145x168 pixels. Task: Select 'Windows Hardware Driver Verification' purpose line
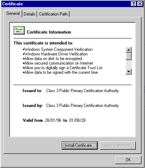[x=55, y=54]
